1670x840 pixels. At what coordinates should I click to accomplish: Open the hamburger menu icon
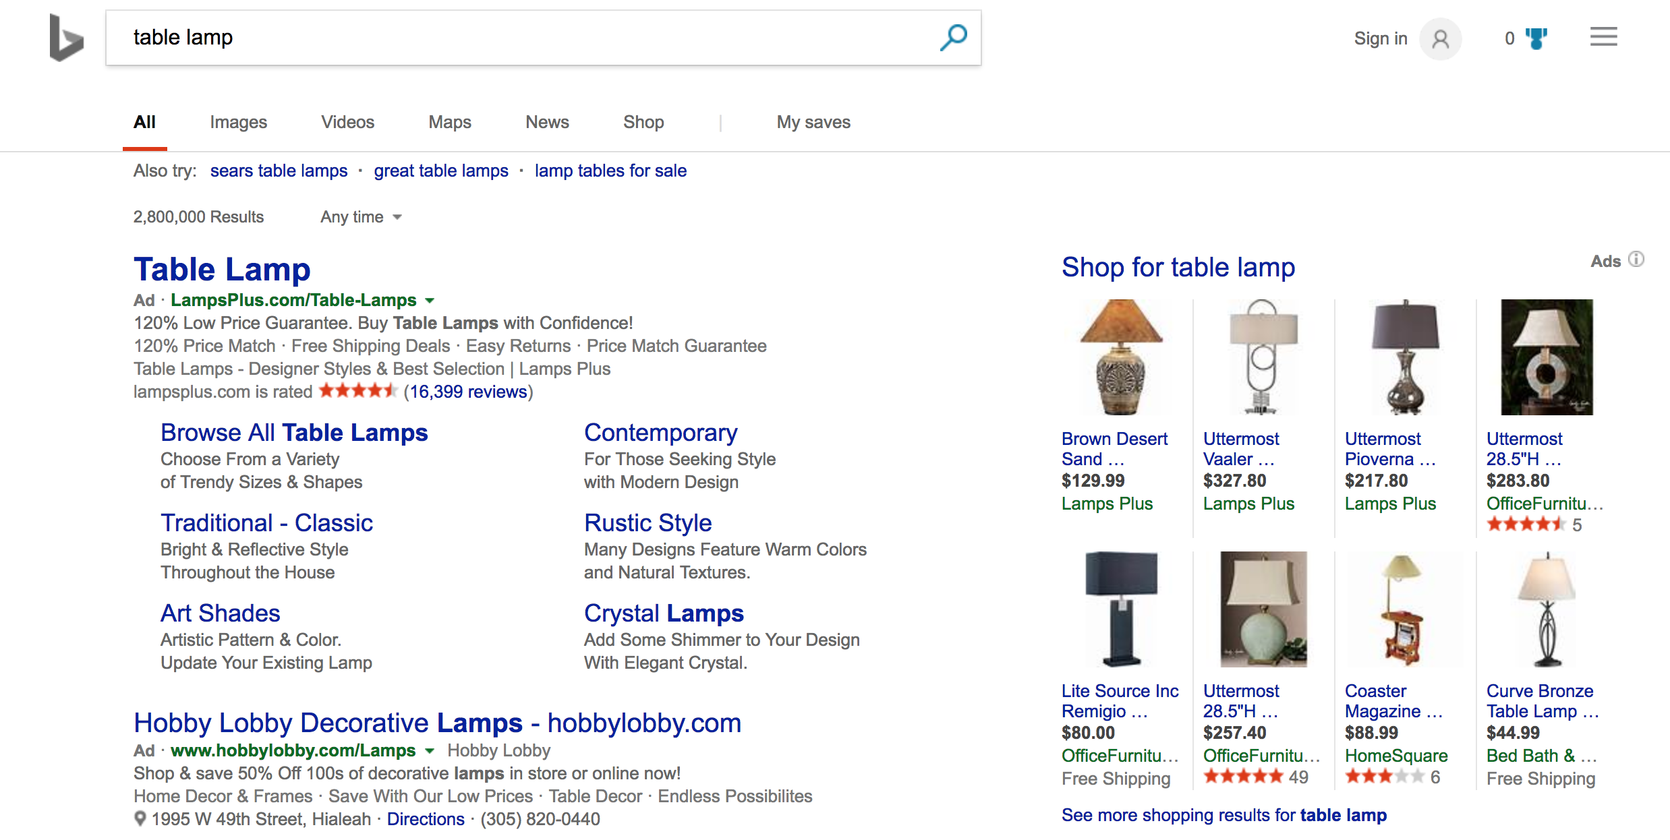click(1603, 36)
